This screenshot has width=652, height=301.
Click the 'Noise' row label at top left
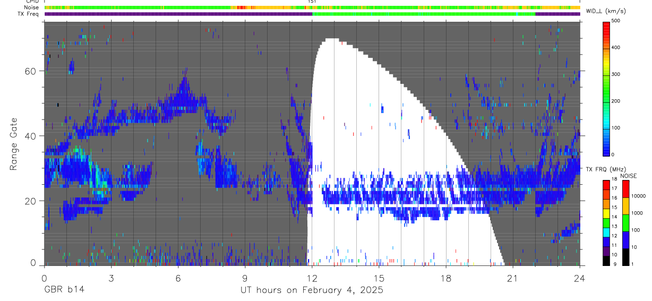tap(32, 7)
